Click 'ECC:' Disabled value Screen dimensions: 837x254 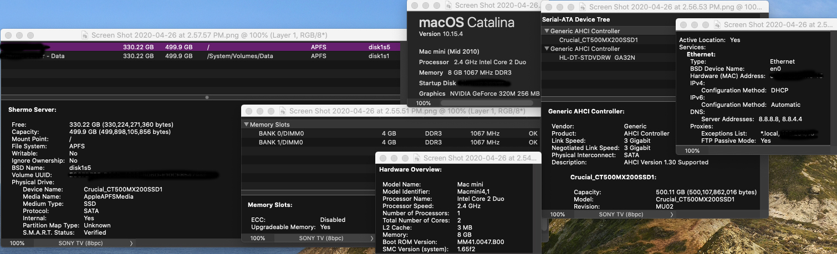click(333, 220)
